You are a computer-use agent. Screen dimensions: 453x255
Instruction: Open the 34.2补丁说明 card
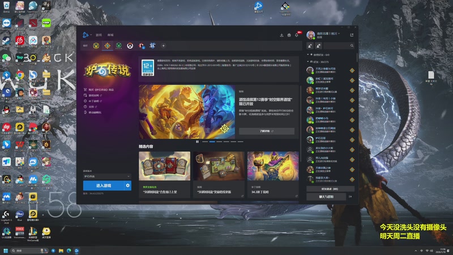pyautogui.click(x=273, y=175)
